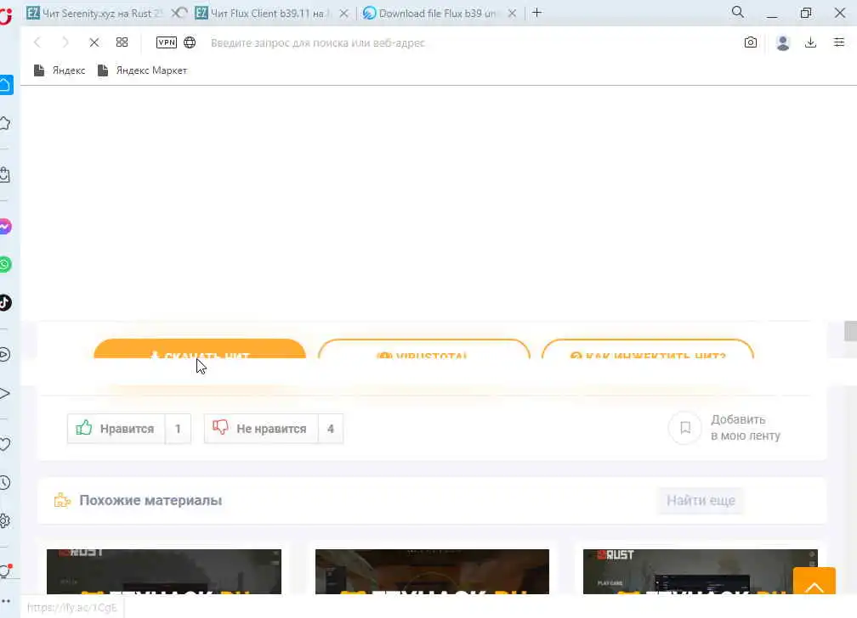Open the middle similar material thumbnail
The image size is (857, 618).
[x=432, y=571]
